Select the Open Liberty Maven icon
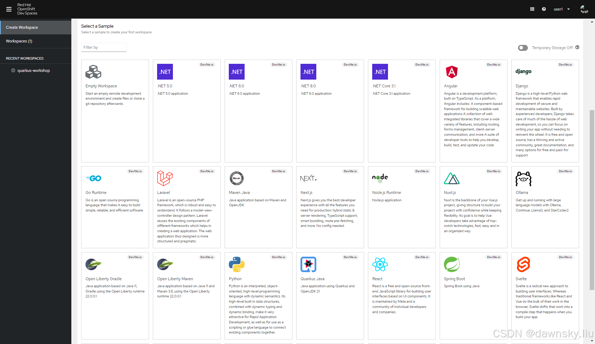The width and height of the screenshot is (595, 344). click(165, 264)
